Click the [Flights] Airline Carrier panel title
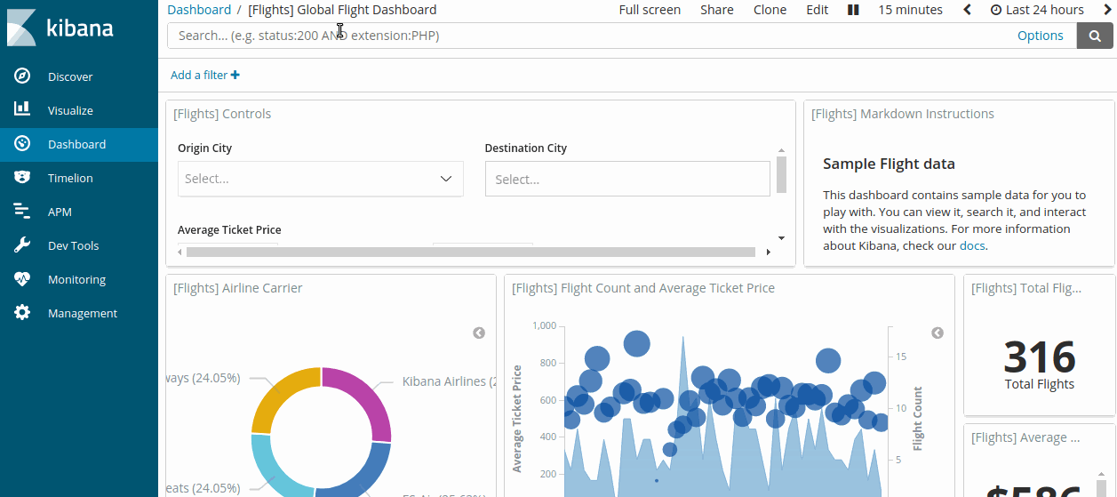This screenshot has width=1117, height=497. point(238,288)
